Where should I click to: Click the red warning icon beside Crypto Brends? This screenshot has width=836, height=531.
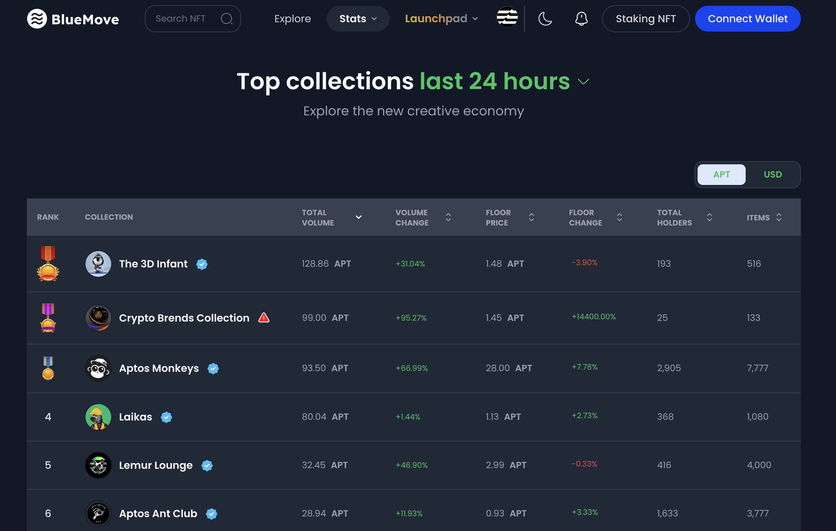click(264, 318)
